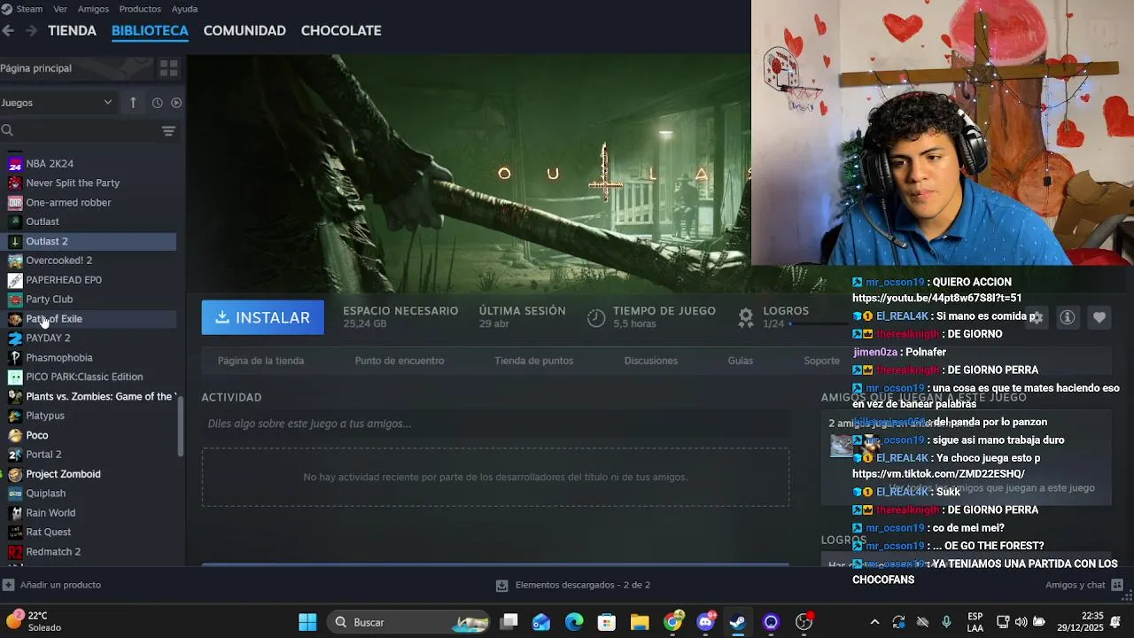Open the Discusiones link
Screen dimensions: 1134x638
pyautogui.click(x=650, y=361)
